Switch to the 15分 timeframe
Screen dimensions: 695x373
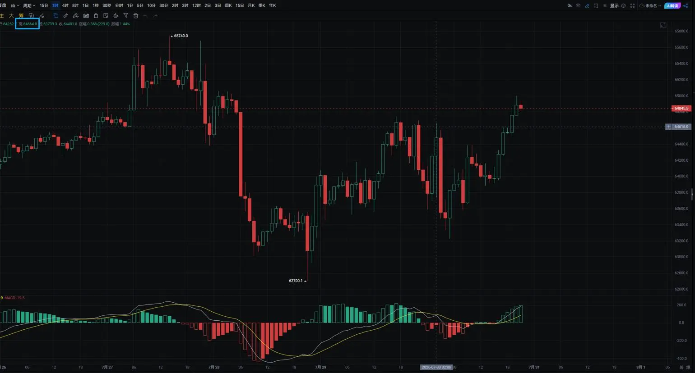point(44,5)
